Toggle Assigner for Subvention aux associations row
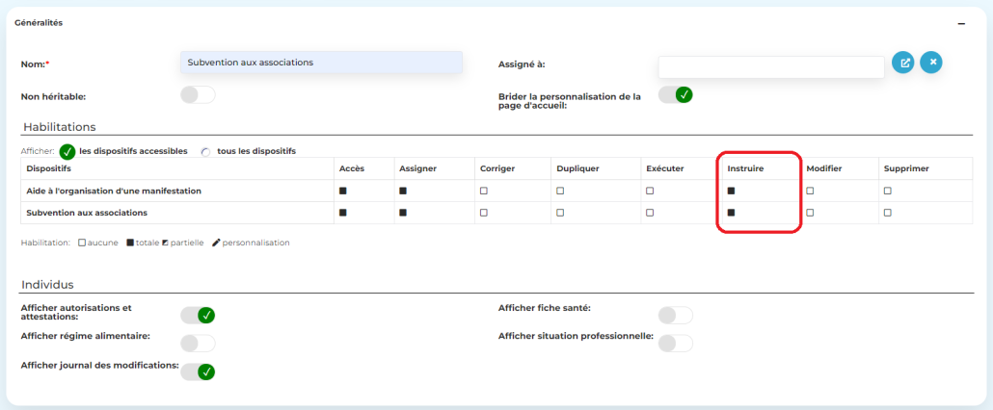The height and width of the screenshot is (410, 993). coord(403,213)
